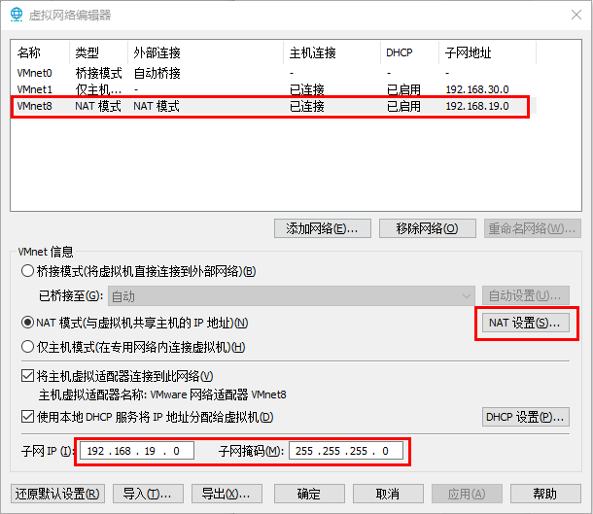
Task: Toggle 使用本地 DHCP 服务 checkbox
Action: (x=27, y=417)
